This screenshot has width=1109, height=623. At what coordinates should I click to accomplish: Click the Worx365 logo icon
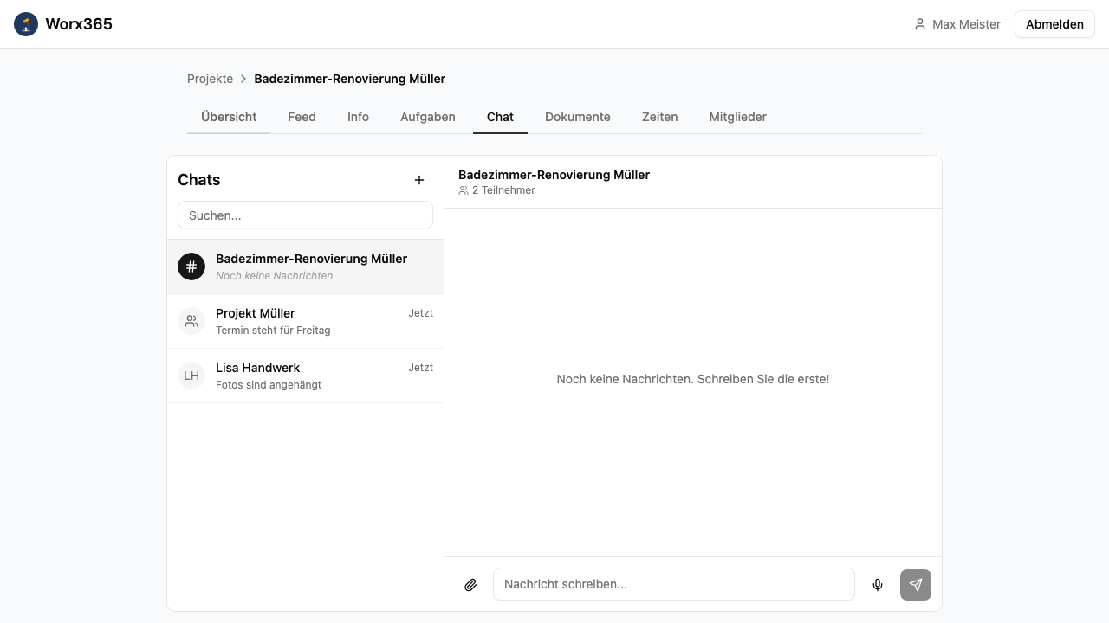tap(26, 24)
